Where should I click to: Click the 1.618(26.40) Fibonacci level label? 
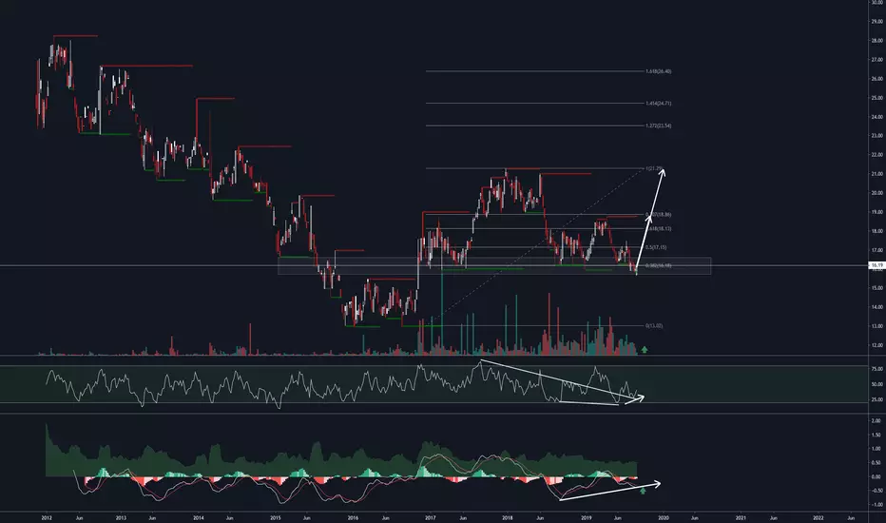(x=658, y=72)
